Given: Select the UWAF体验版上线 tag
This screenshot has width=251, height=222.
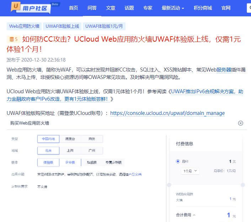Looking at the screenshot, I should tap(62, 26).
